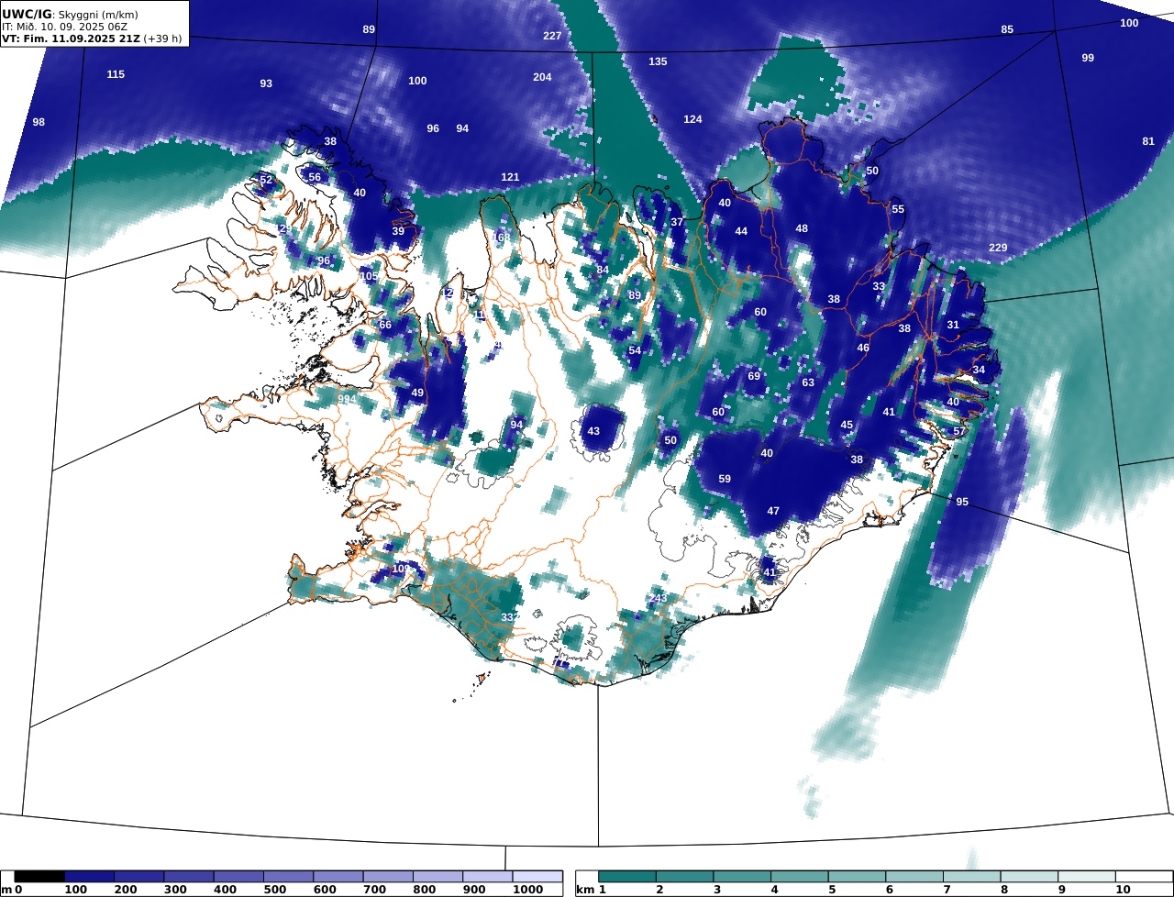
Task: Click the map value 49
Action: pos(417,393)
